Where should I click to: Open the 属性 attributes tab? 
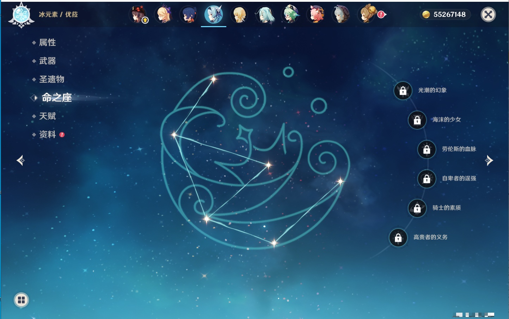pos(47,43)
